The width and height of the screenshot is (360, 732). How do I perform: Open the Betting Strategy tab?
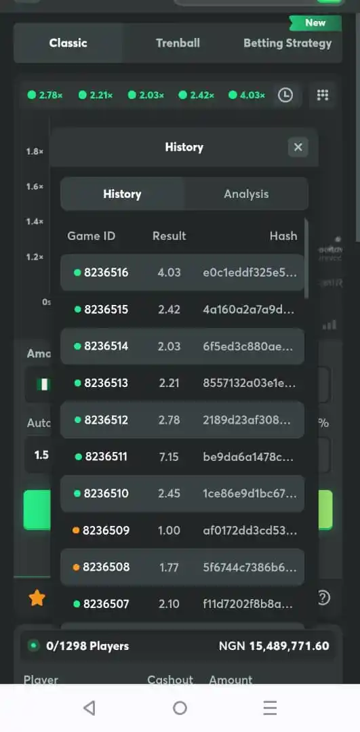click(x=287, y=43)
